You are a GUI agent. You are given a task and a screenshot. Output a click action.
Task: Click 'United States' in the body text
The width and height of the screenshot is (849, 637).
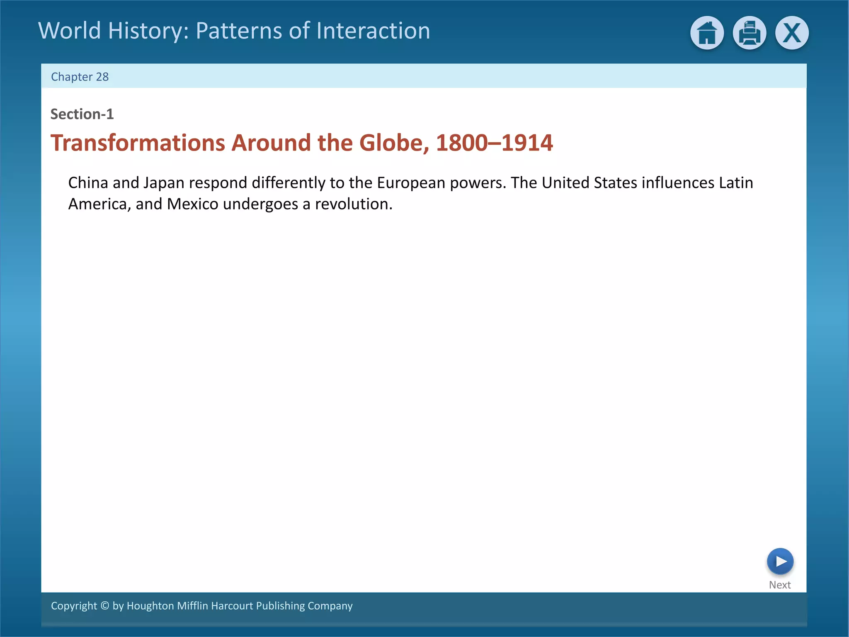point(589,183)
